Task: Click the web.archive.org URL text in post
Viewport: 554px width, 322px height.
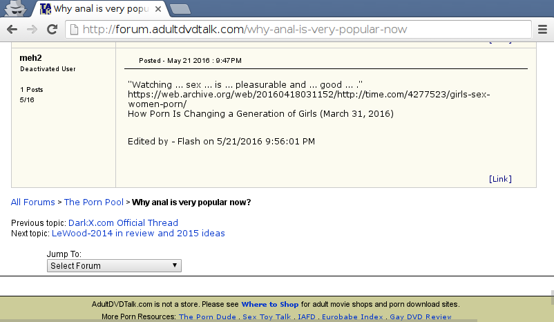Action: pyautogui.click(x=309, y=99)
